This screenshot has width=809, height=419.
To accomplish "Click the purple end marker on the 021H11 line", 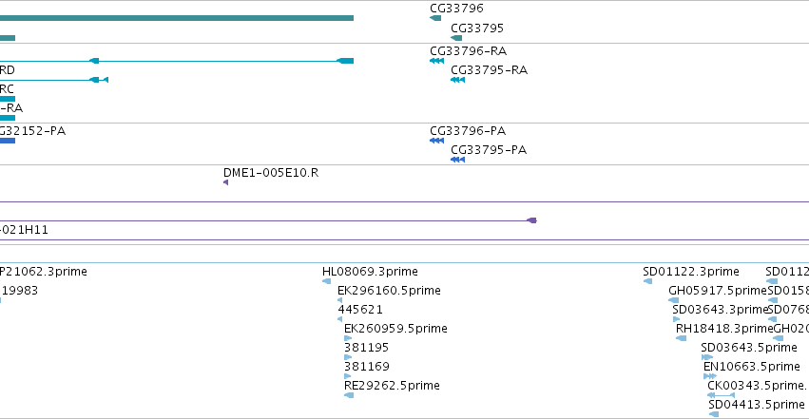I will coord(532,220).
